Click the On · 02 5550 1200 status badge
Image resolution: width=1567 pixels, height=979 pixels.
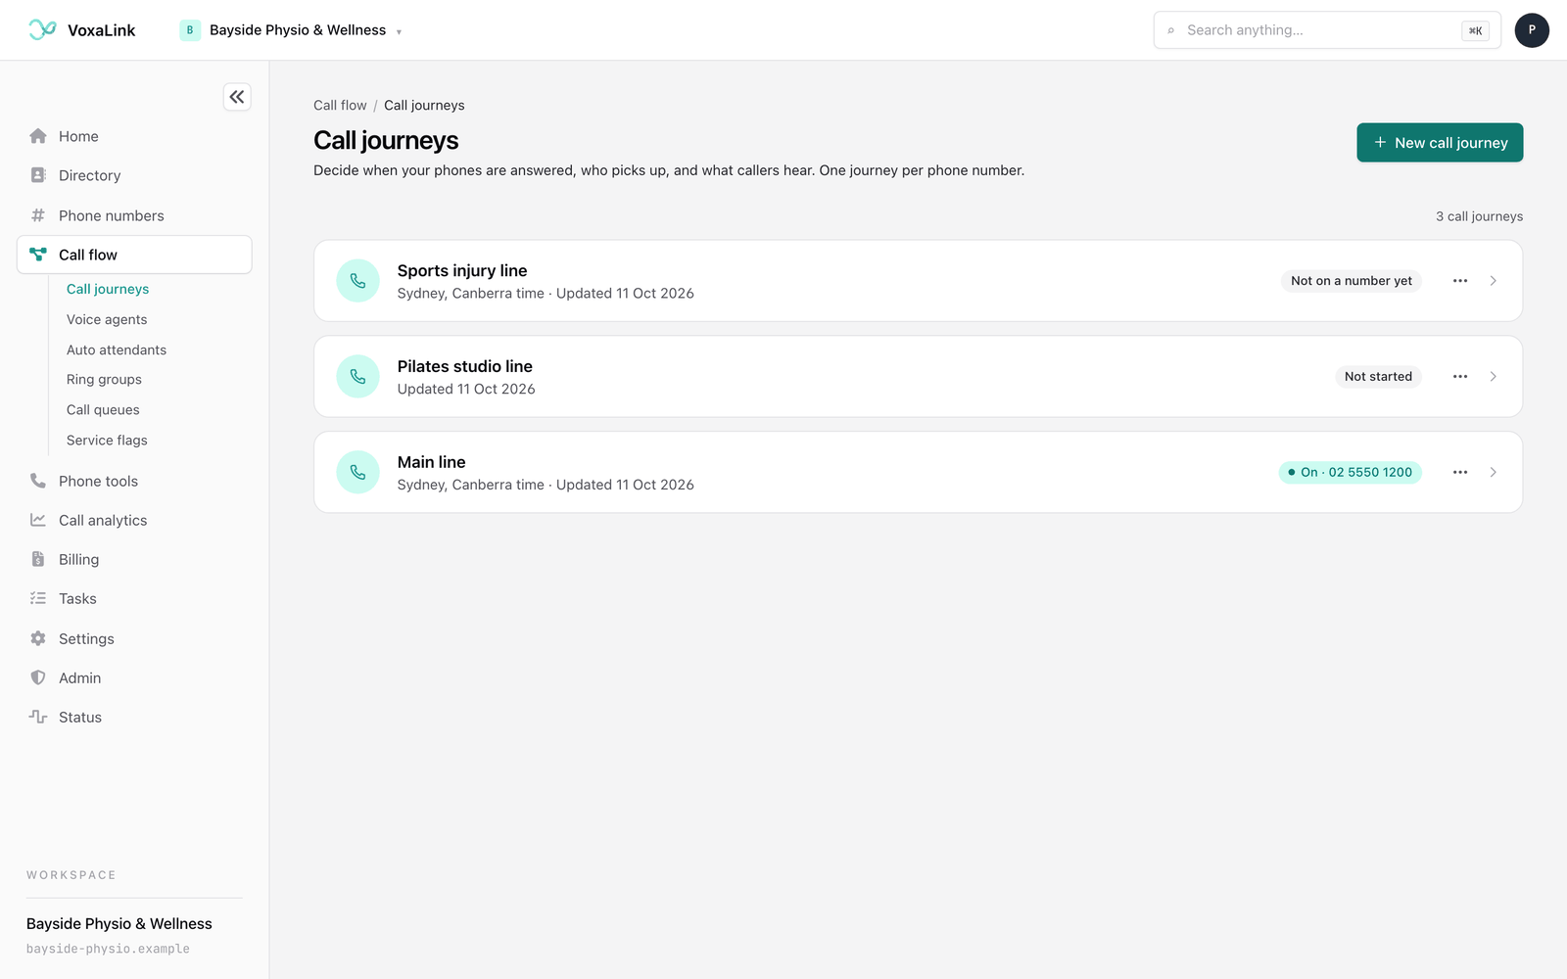[x=1350, y=473]
